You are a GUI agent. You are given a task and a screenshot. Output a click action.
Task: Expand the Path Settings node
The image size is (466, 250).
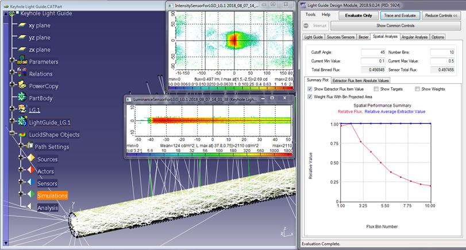click(x=21, y=145)
